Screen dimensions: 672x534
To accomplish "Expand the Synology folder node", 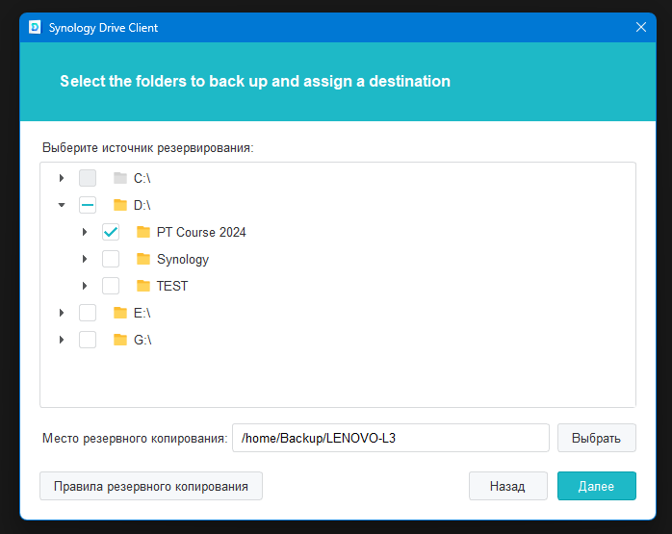I will (85, 259).
